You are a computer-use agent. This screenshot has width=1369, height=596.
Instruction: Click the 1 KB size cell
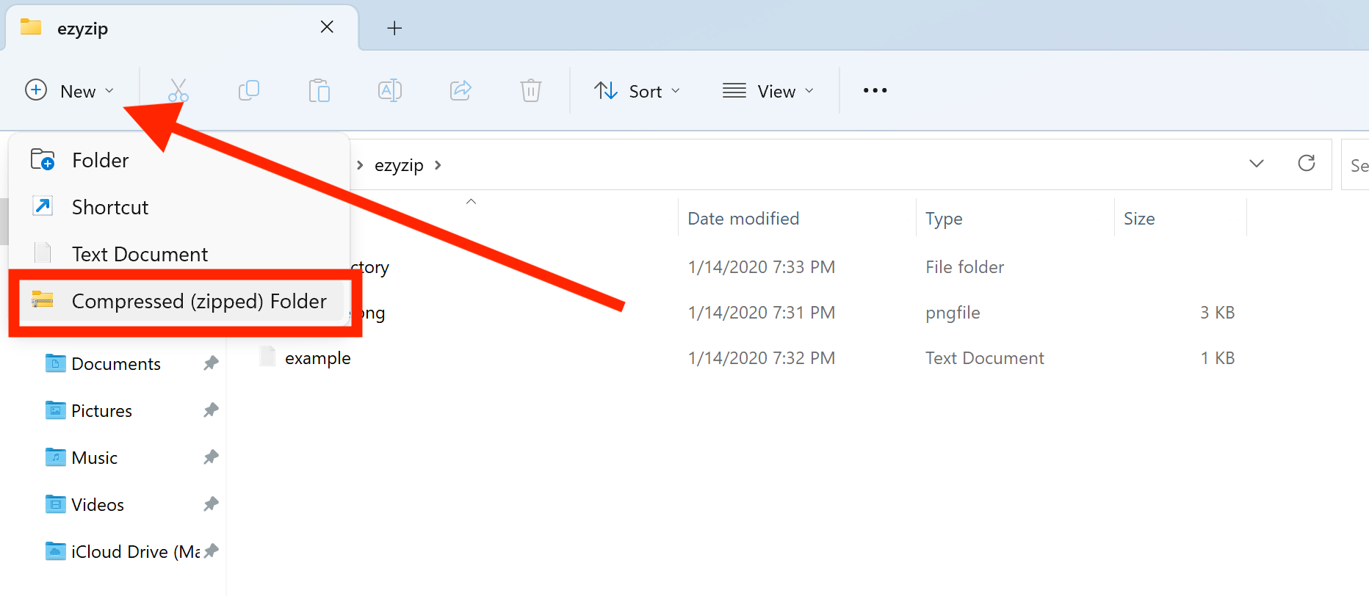pos(1218,358)
